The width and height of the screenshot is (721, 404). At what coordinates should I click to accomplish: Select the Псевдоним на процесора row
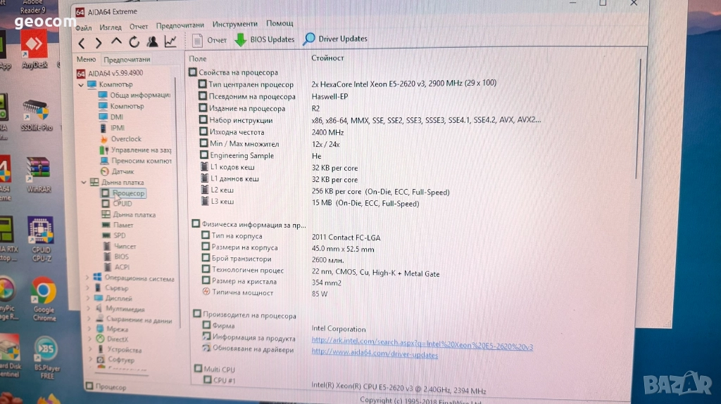point(273,96)
